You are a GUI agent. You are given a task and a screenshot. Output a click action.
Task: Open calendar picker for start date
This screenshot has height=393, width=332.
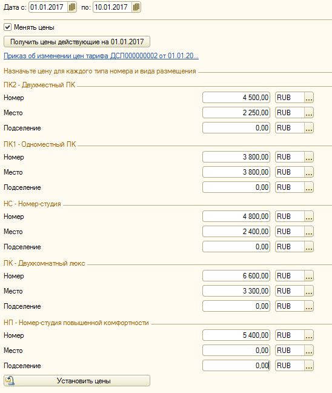[x=72, y=7]
